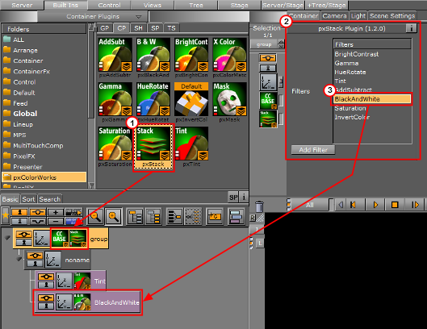This screenshot has height=329, width=427.
Task: Click the plugin info 'i' icon
Action: [411, 28]
